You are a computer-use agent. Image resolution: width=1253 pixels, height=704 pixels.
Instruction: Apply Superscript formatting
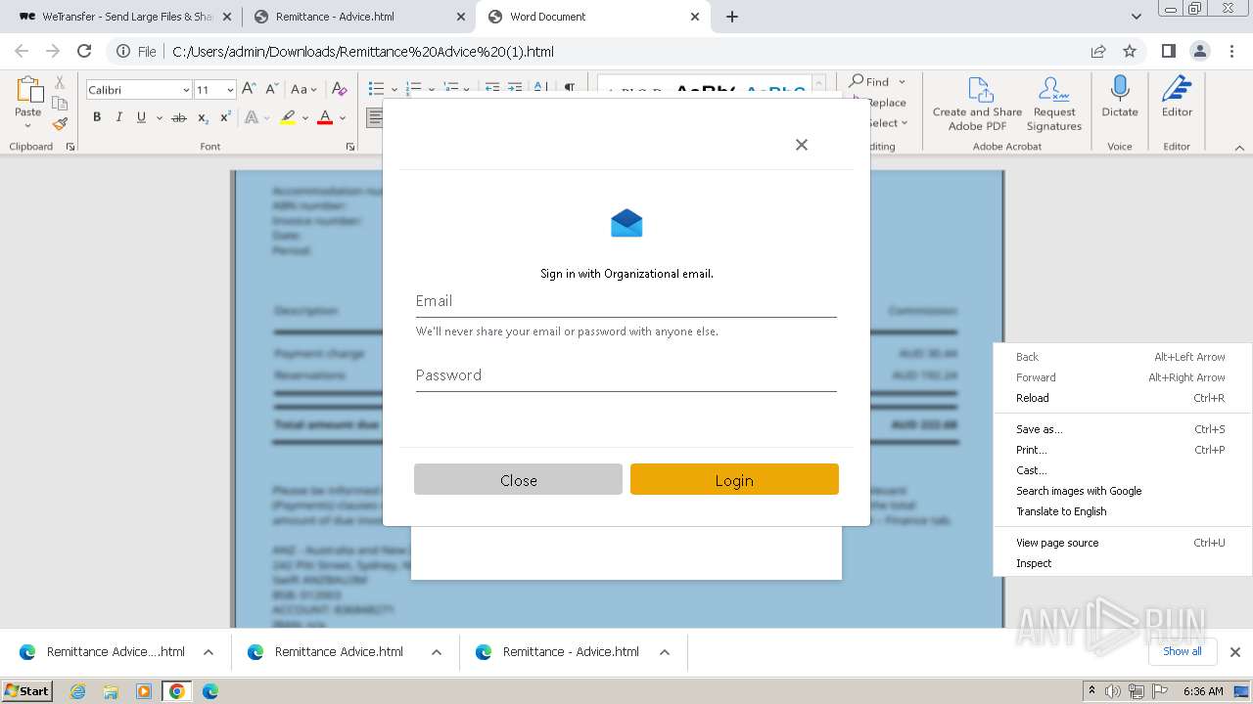[225, 117]
